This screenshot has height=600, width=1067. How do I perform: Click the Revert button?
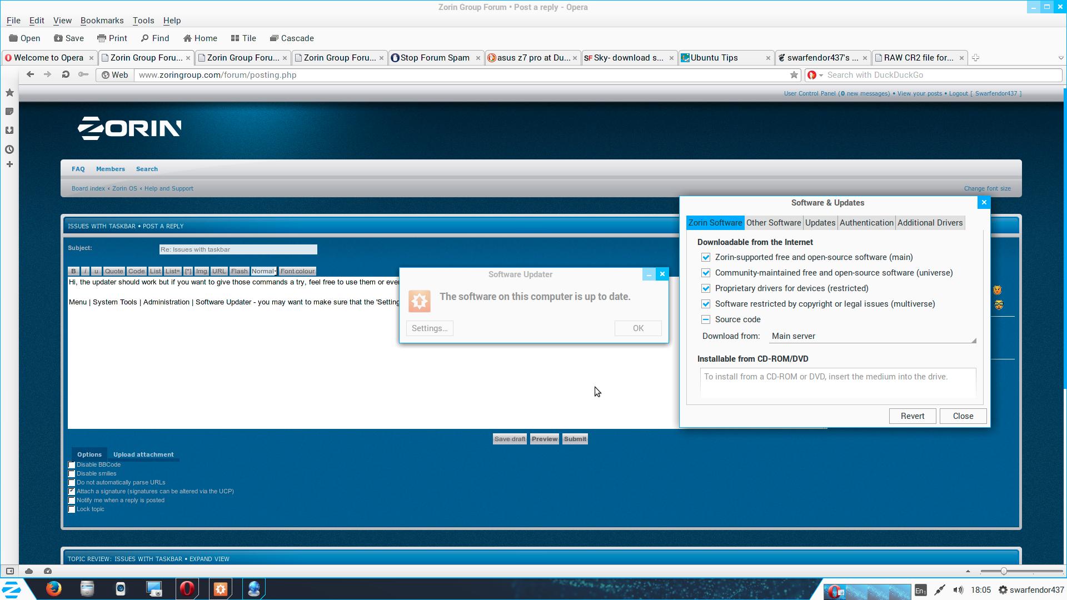(912, 416)
